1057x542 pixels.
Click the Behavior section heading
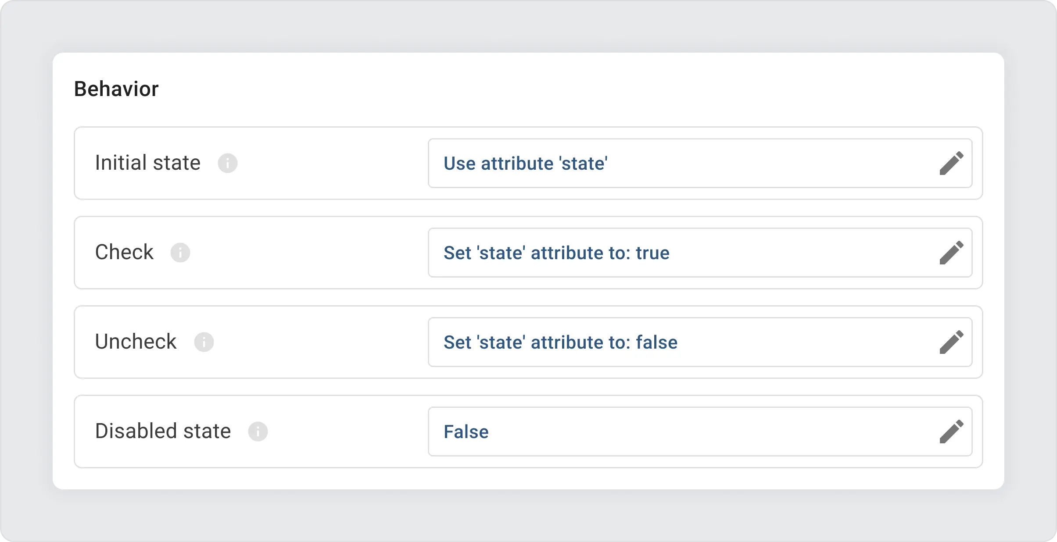[116, 88]
